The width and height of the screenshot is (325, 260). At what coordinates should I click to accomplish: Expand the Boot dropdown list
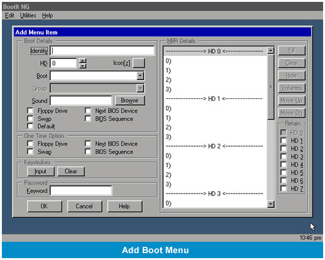click(x=140, y=76)
